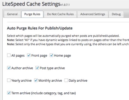Click the note about dynamic widgets
The width and height of the screenshot is (129, 100).
tap(68, 40)
